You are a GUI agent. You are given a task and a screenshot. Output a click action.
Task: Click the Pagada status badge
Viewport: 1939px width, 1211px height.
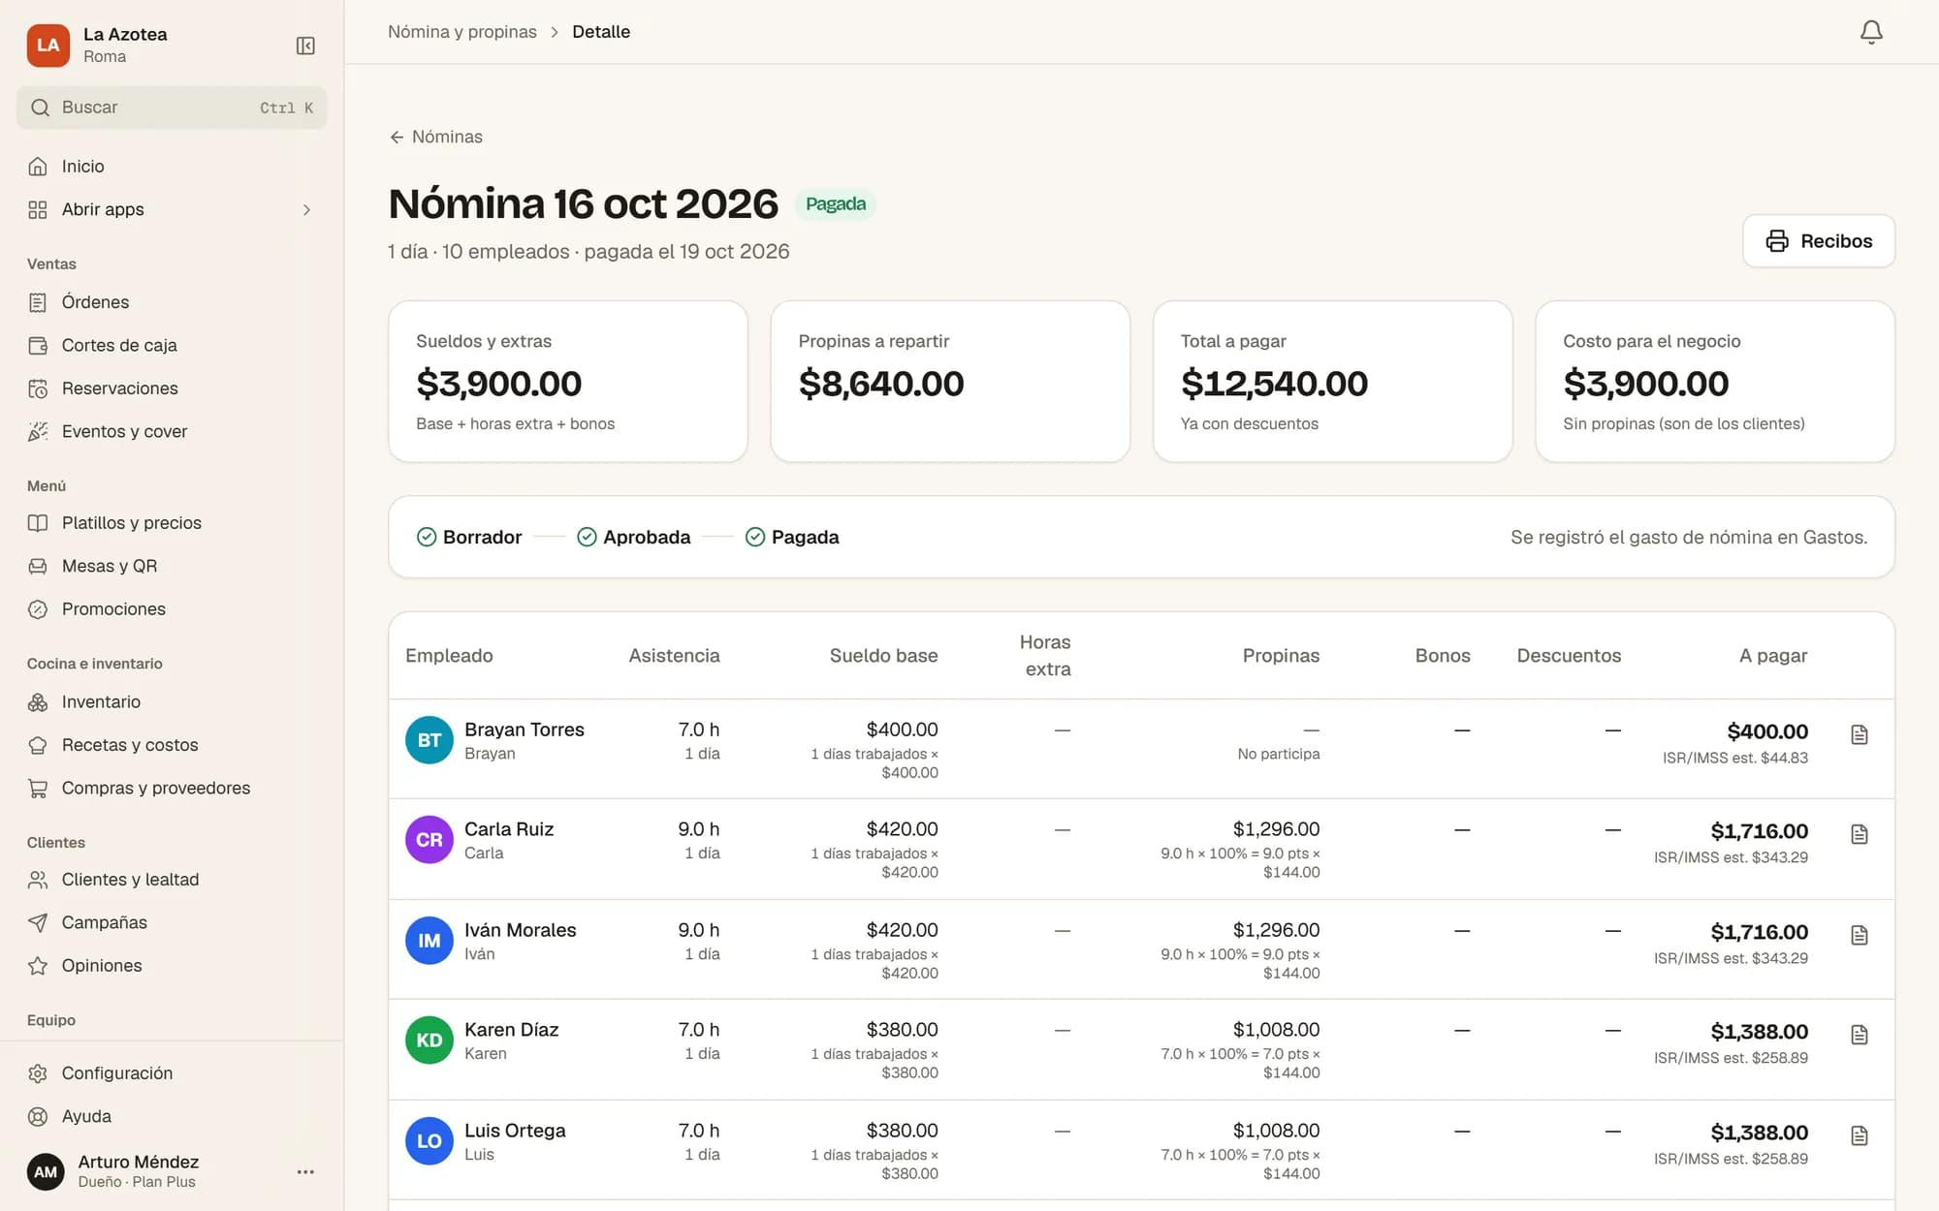[x=836, y=204]
